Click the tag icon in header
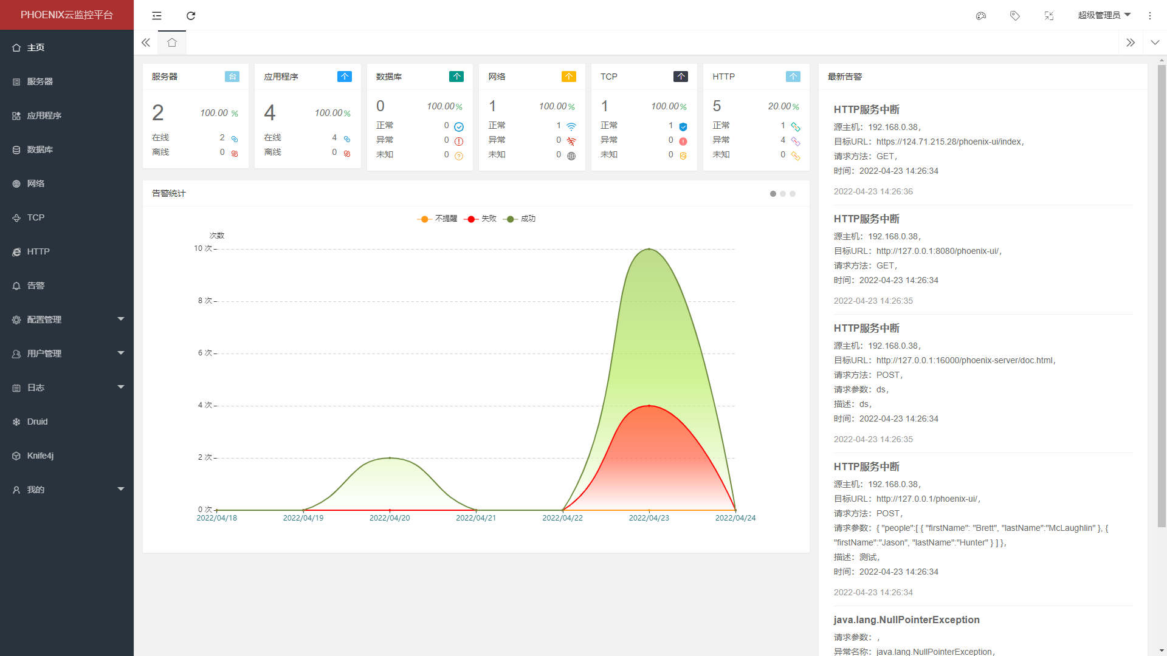The height and width of the screenshot is (656, 1167). click(x=1014, y=16)
